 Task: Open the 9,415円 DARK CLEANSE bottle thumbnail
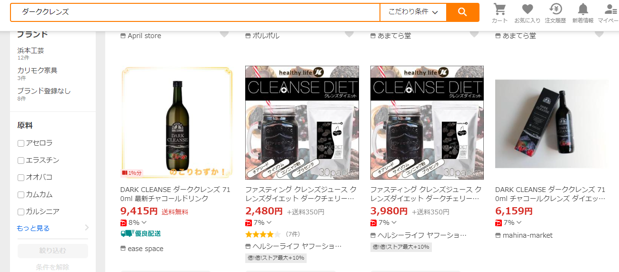coord(177,122)
